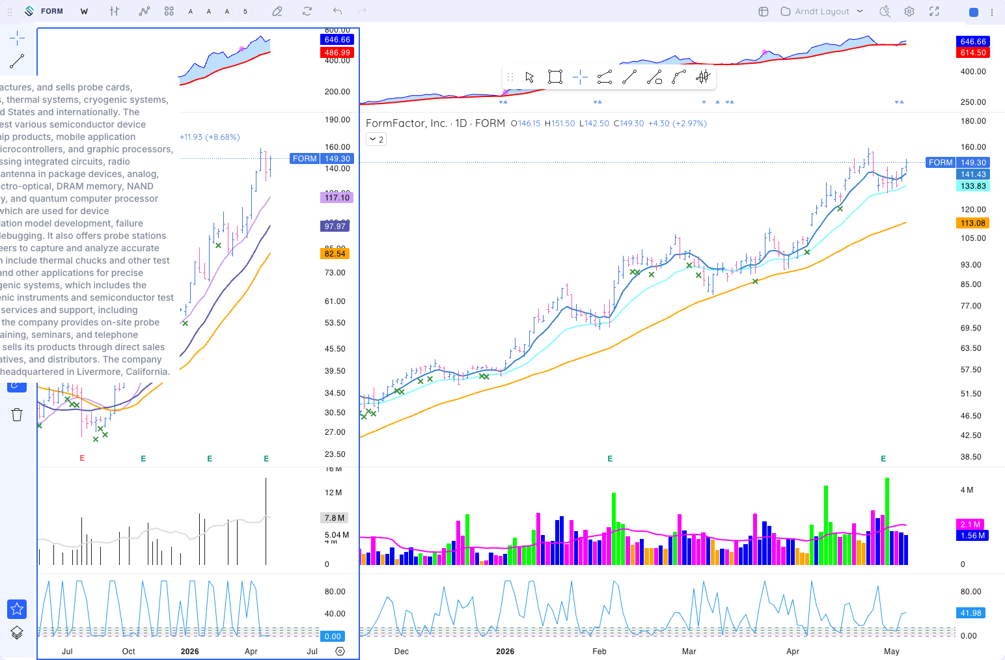Click the red 614.50 value label
Screen dimensions: 1005x660
pyautogui.click(x=973, y=53)
